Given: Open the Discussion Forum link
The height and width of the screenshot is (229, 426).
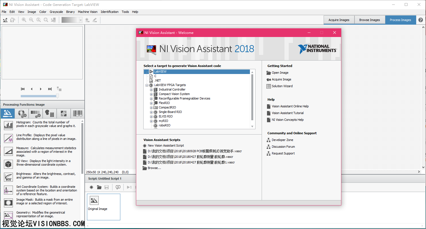Looking at the screenshot, I should [283, 147].
